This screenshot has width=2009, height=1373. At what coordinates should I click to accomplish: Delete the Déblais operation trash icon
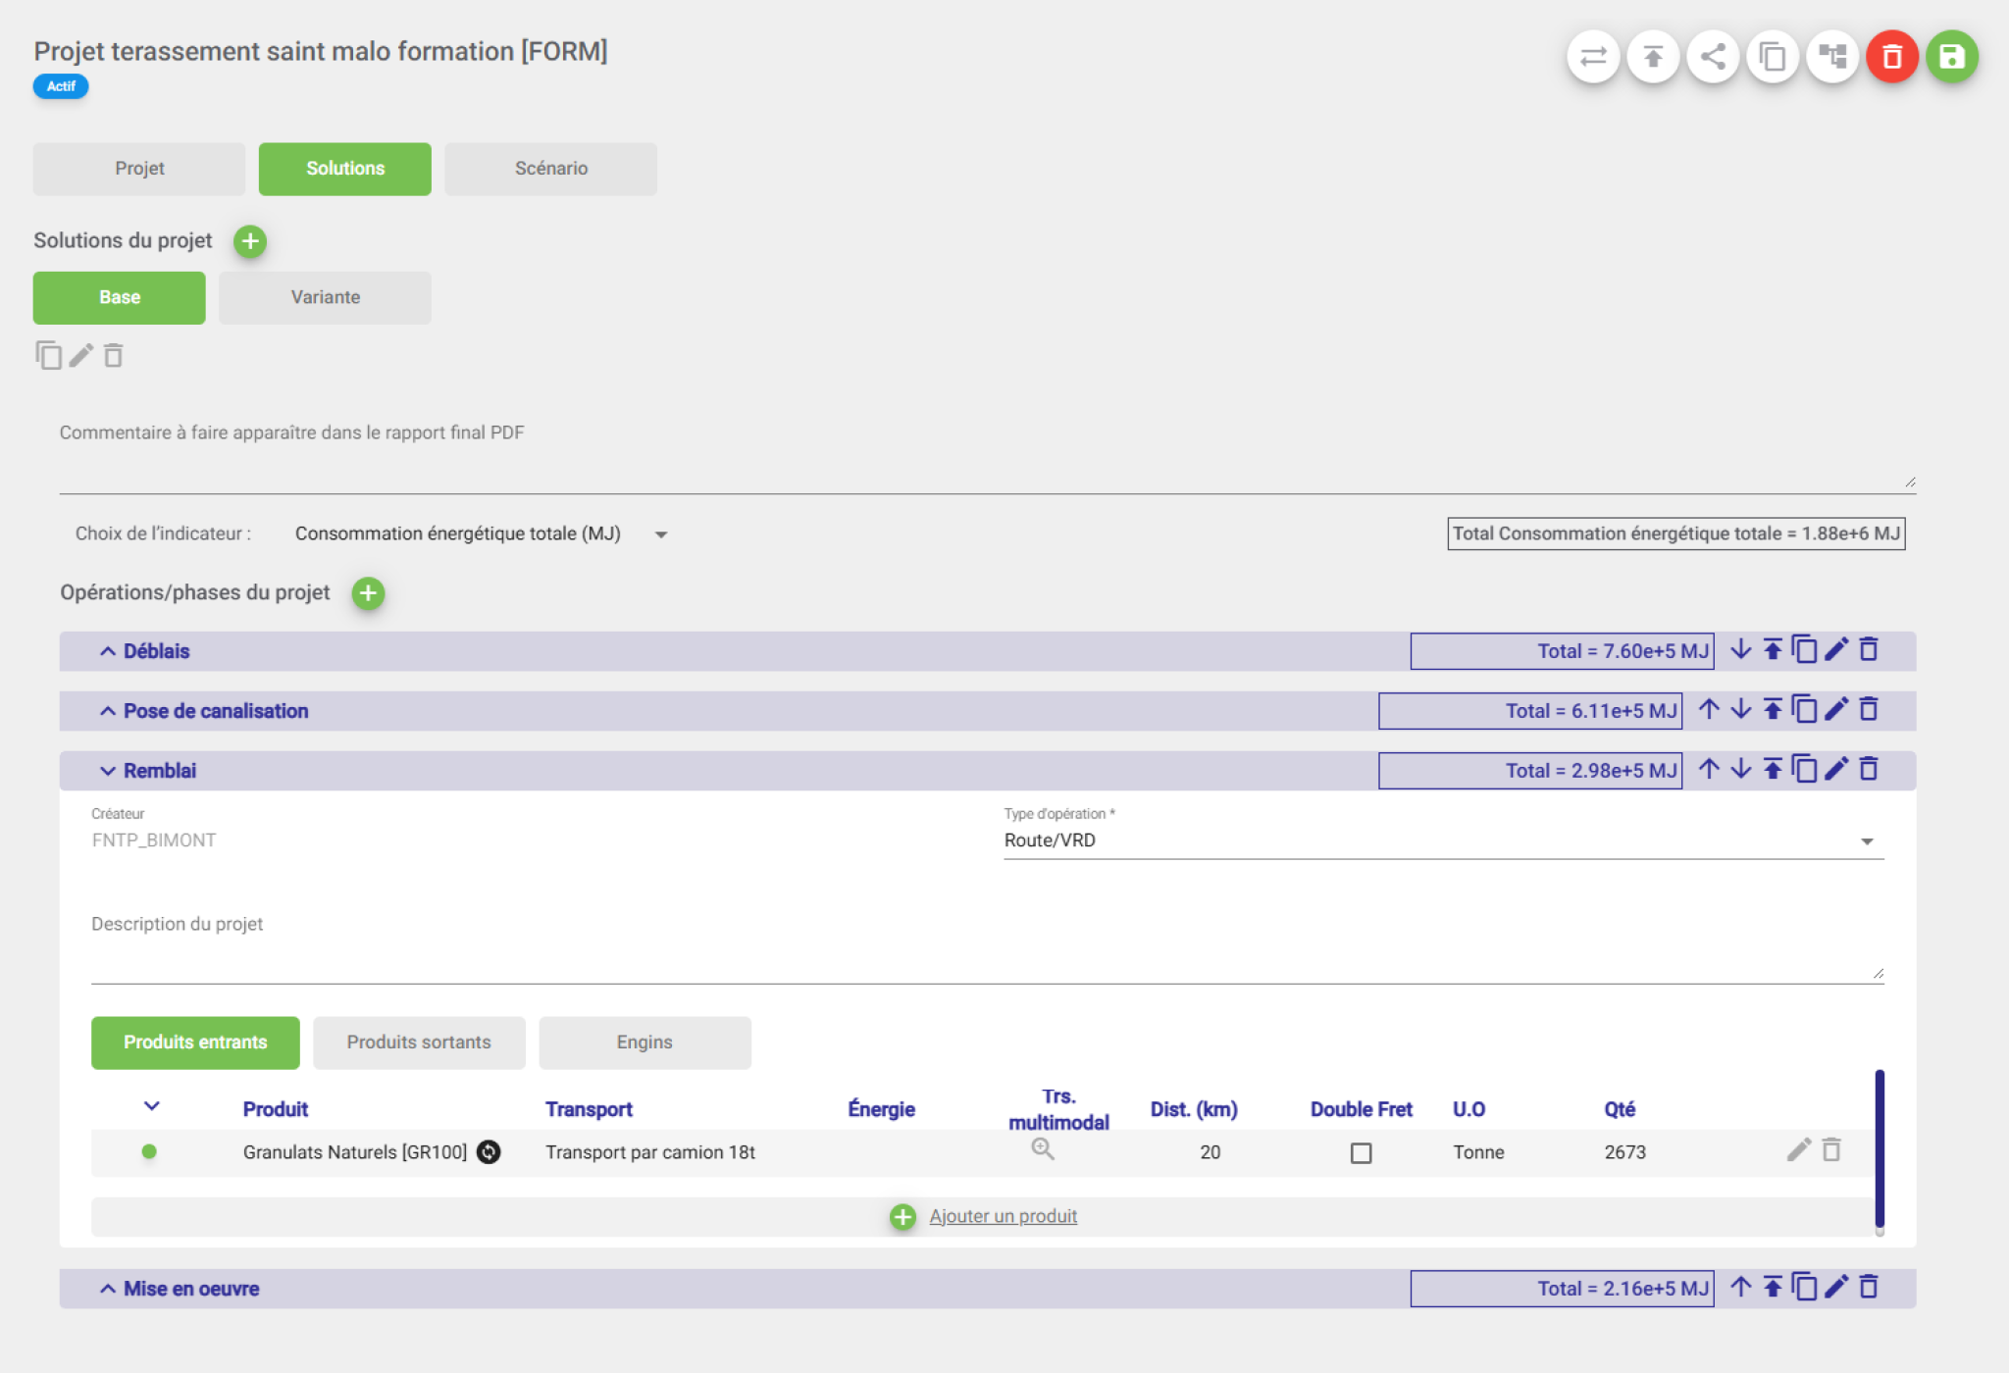(x=1869, y=650)
